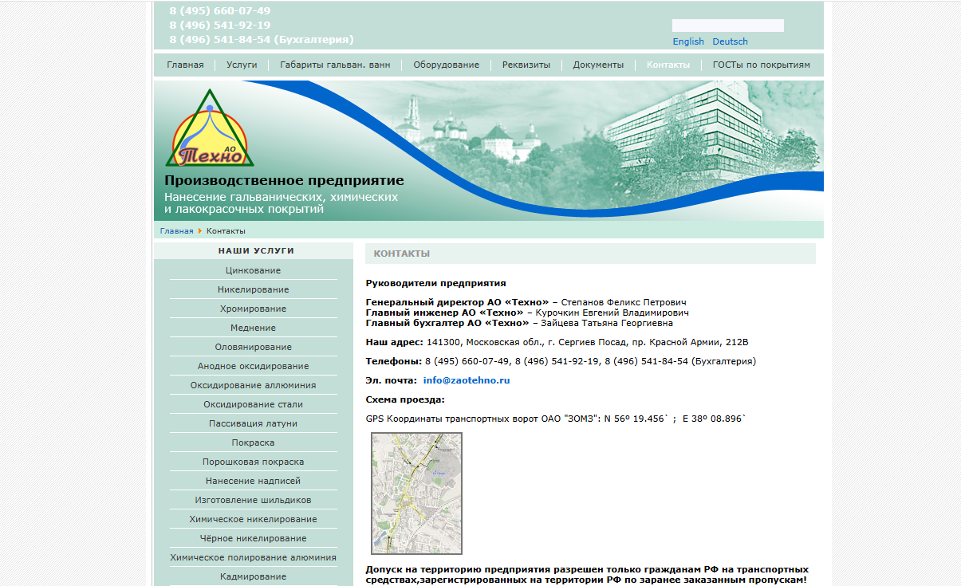961x586 pixels.
Task: Switch site language to Deutsch
Action: [730, 41]
